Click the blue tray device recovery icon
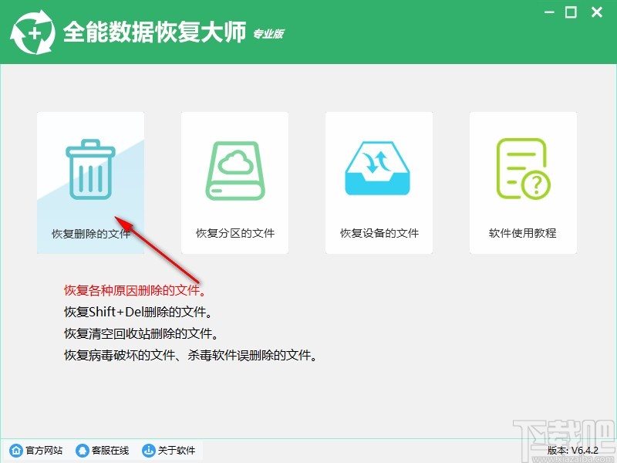 (x=377, y=168)
